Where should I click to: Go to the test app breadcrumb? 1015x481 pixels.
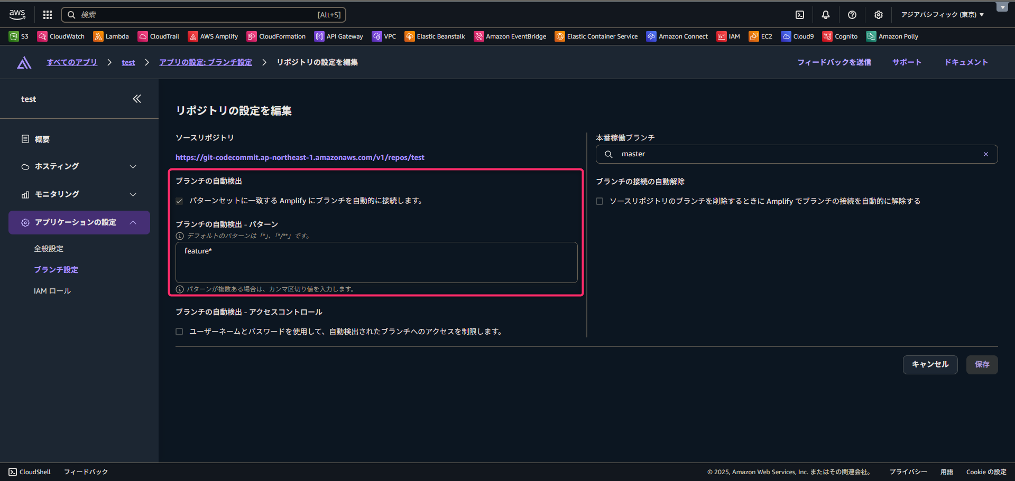point(128,62)
